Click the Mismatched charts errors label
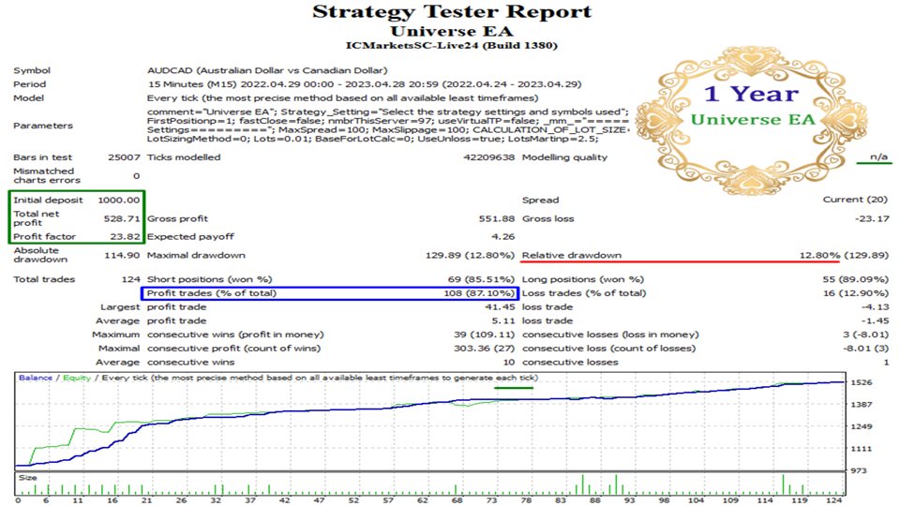 [x=47, y=175]
